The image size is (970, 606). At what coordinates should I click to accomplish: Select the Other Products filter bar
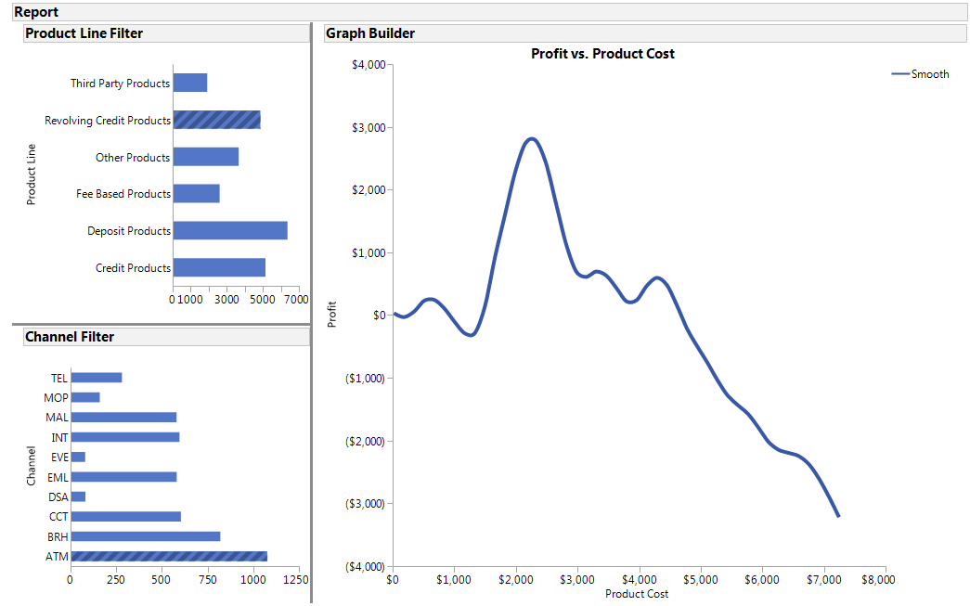pyautogui.click(x=204, y=157)
